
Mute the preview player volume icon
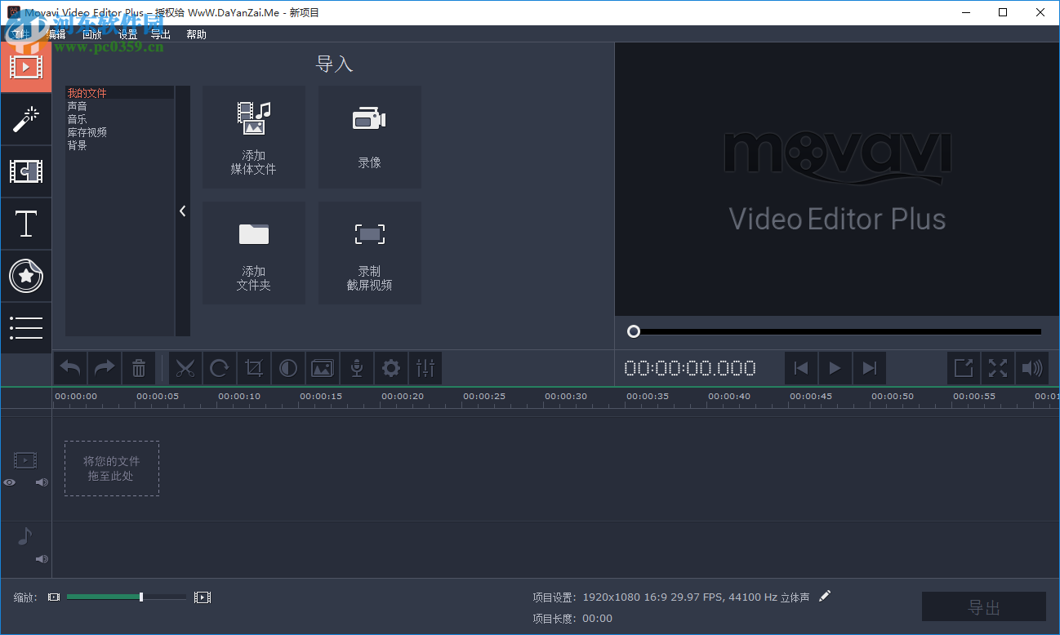1031,368
